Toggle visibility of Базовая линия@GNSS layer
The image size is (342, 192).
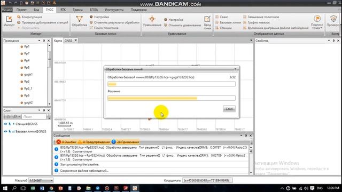[x=5, y=132]
